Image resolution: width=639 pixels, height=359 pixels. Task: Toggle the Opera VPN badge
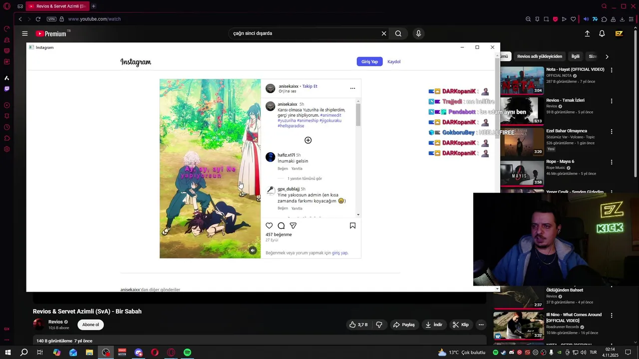51,19
